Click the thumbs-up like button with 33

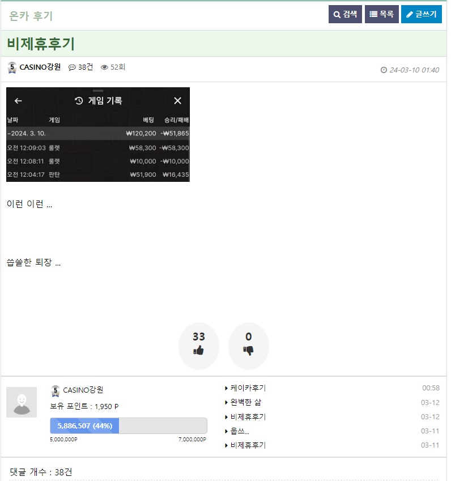click(198, 346)
